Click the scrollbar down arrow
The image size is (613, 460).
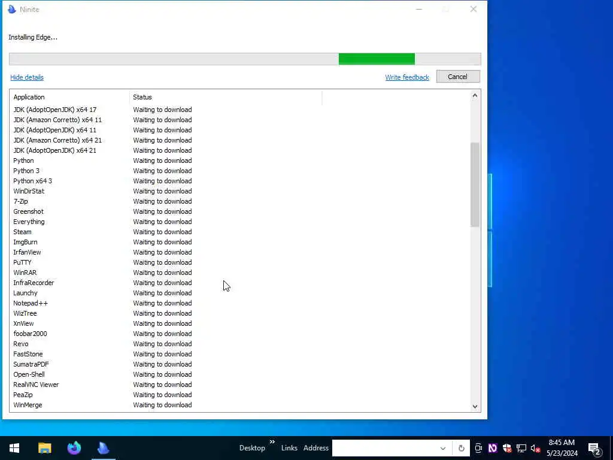click(475, 406)
